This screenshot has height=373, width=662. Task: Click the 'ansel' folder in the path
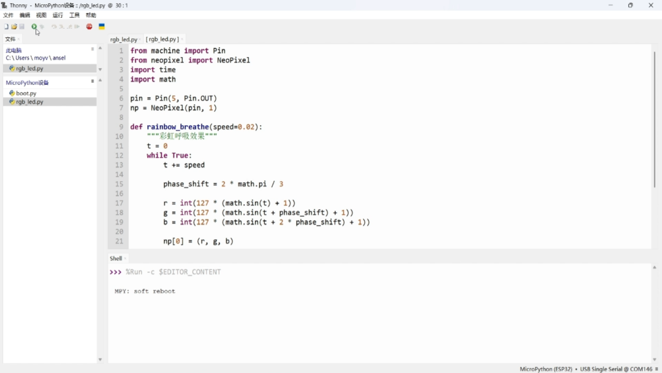coord(59,58)
